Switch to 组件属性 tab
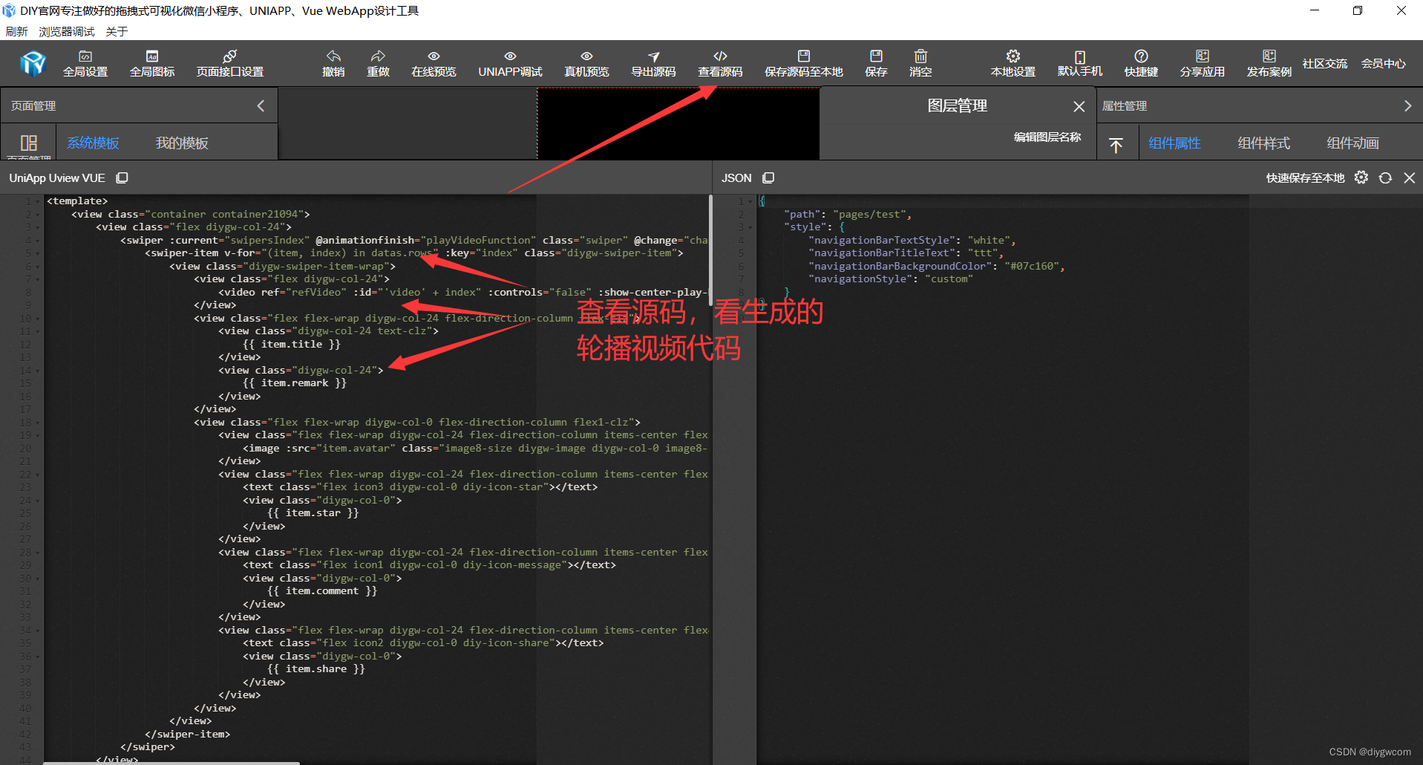 [1174, 143]
